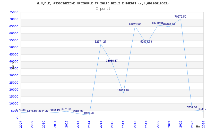
Task: Click the data label 3219.55
Action: pyautogui.click(x=32, y=111)
